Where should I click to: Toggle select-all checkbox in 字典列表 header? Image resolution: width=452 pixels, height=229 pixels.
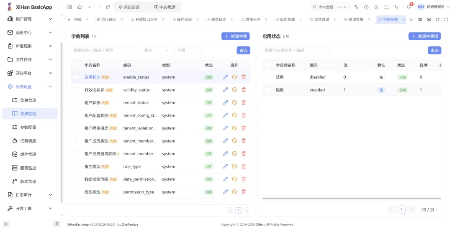[x=77, y=65]
